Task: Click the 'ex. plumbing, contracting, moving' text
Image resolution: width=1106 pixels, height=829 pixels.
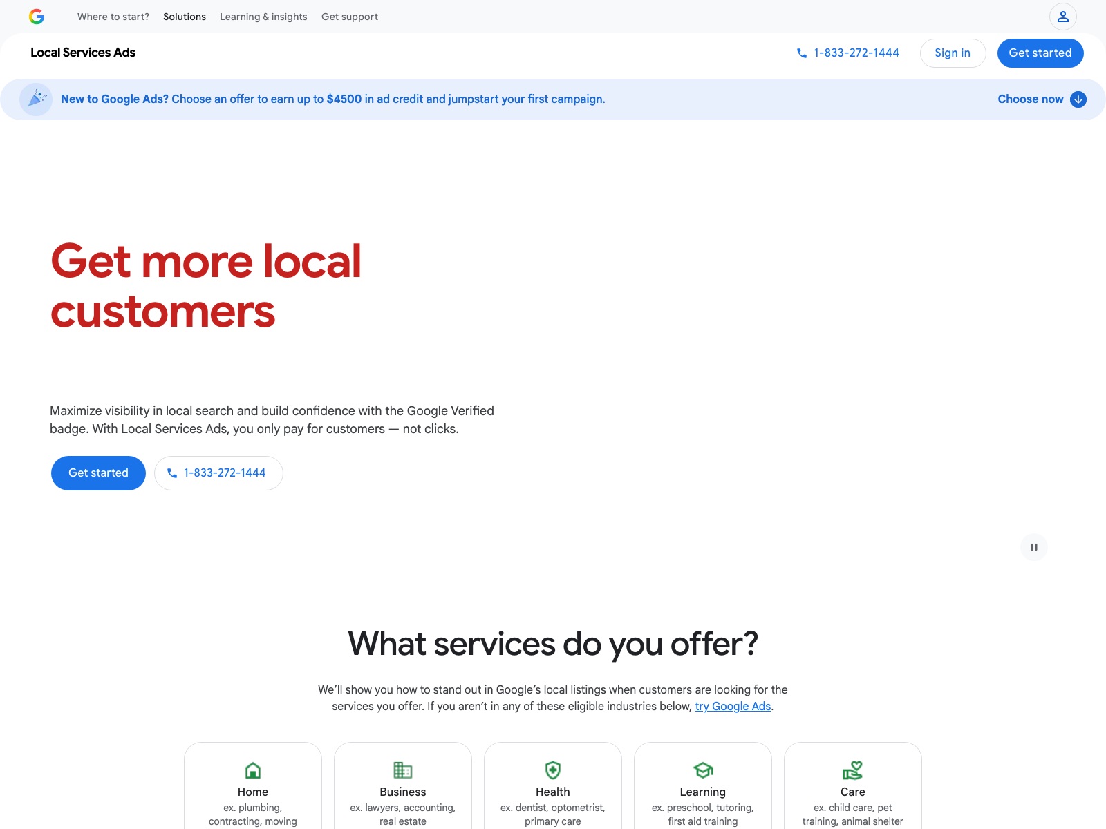Action: pos(253,814)
